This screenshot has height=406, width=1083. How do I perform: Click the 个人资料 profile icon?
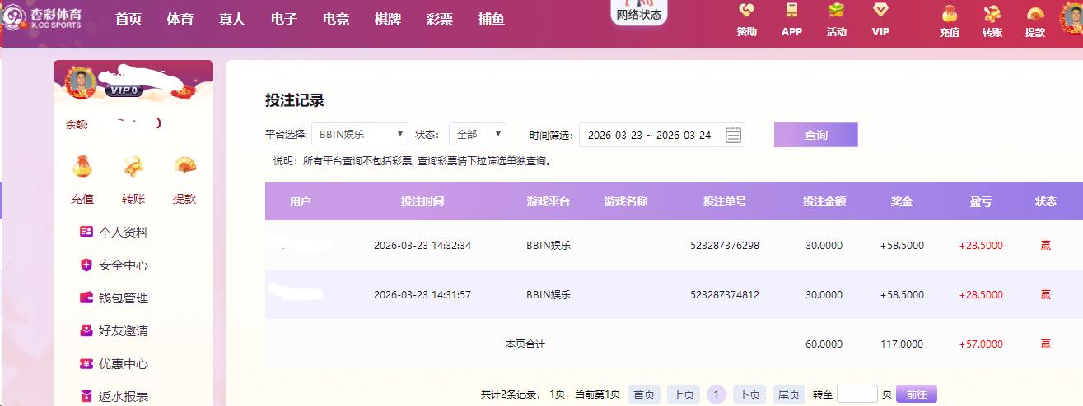(86, 232)
